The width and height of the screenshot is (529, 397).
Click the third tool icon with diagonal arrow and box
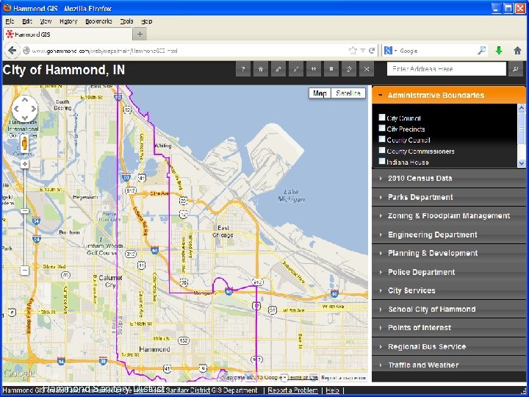278,69
